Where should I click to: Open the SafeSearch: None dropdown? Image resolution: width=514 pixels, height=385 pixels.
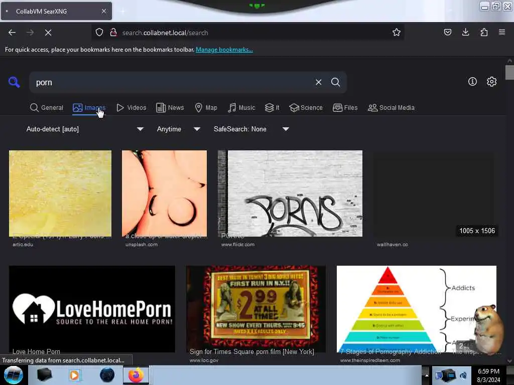251,129
